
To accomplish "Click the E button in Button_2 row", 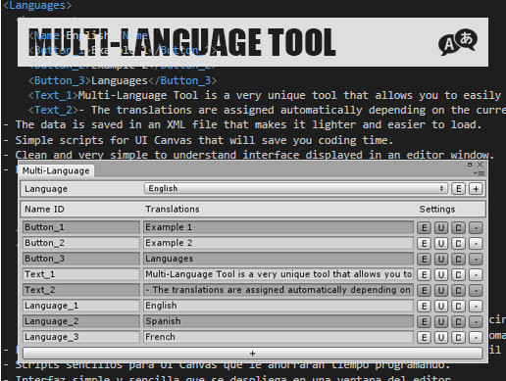I will coord(424,243).
